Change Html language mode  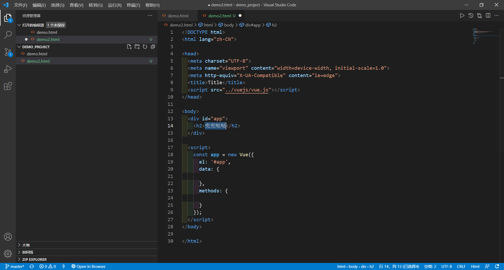point(475,266)
